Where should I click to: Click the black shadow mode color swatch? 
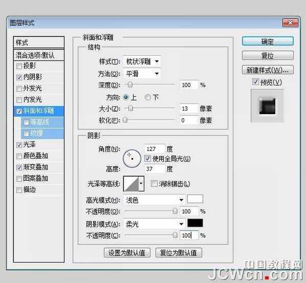(x=195, y=223)
